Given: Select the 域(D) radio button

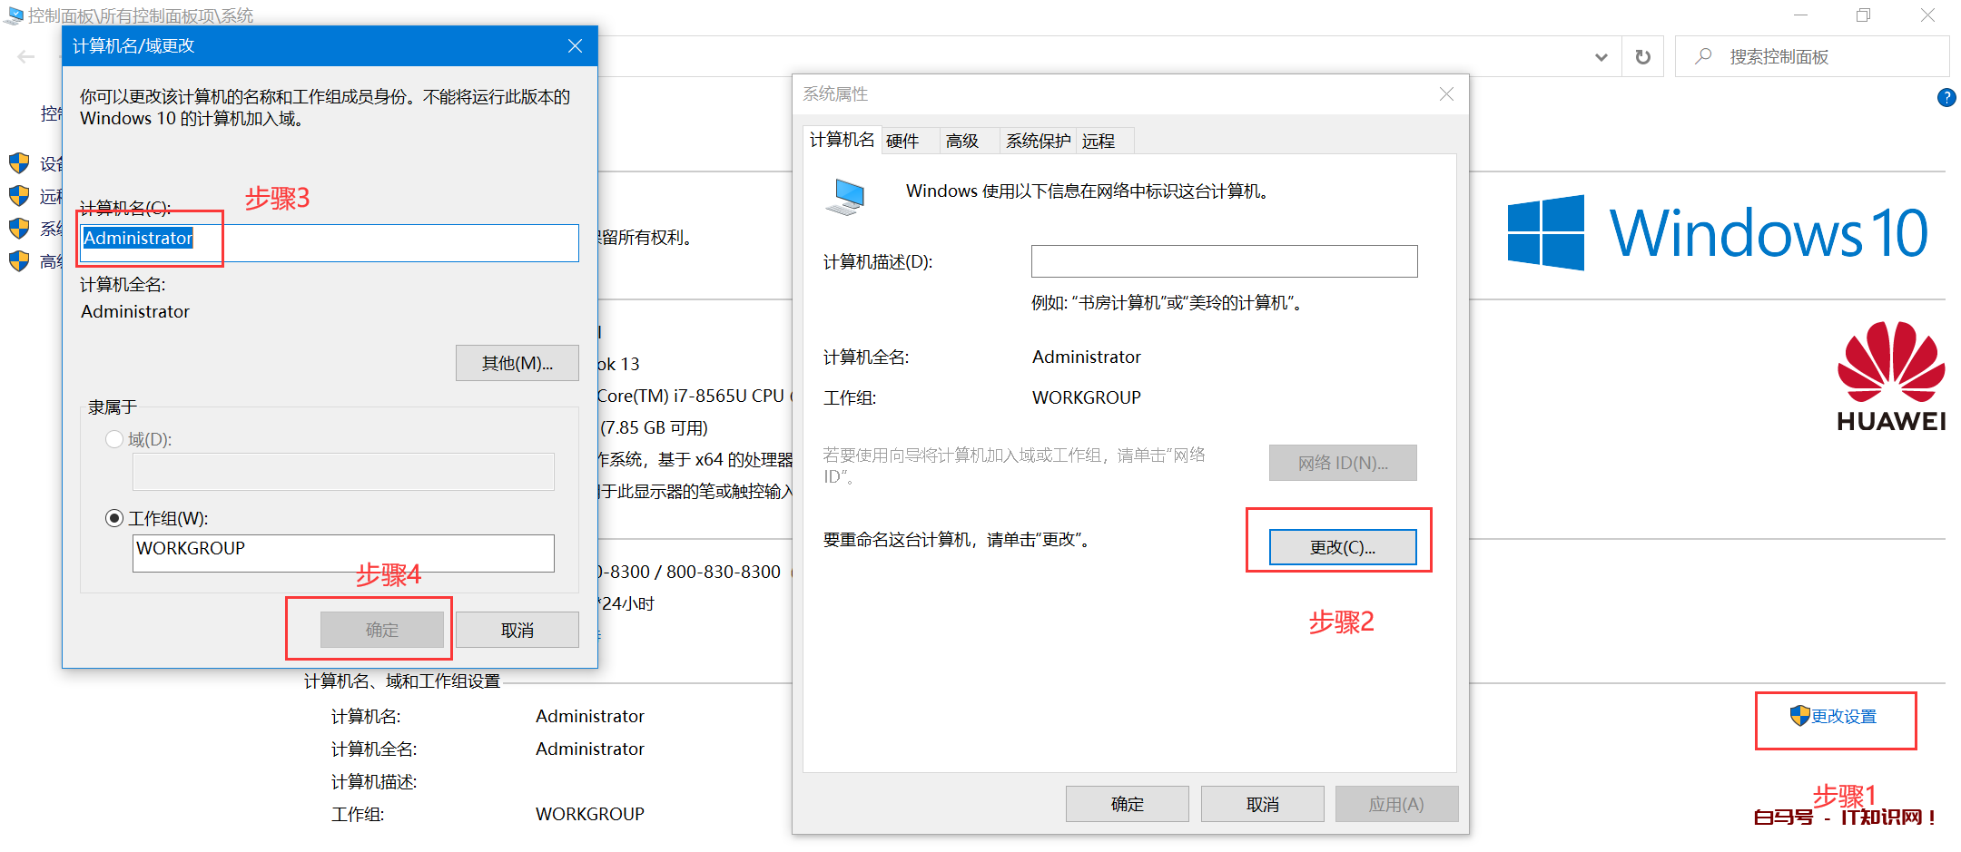Looking at the screenshot, I should point(115,439).
